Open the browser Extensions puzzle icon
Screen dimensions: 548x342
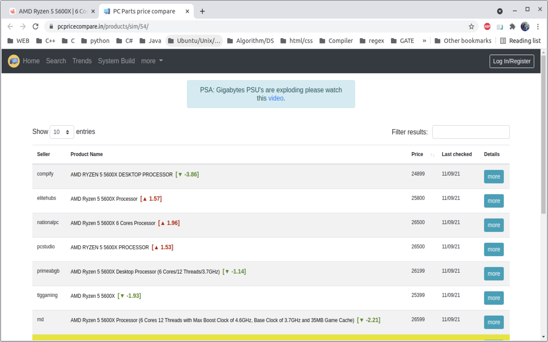(512, 27)
